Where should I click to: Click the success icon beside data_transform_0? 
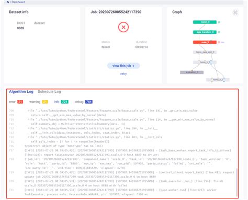click(x=219, y=32)
